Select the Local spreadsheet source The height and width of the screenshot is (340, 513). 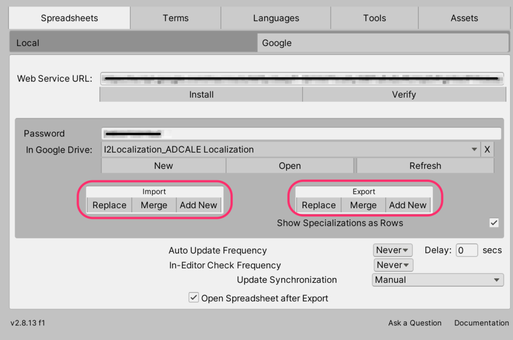pos(133,43)
